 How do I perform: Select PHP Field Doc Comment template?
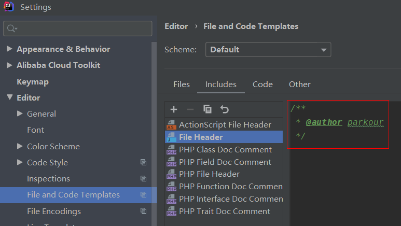[224, 162]
